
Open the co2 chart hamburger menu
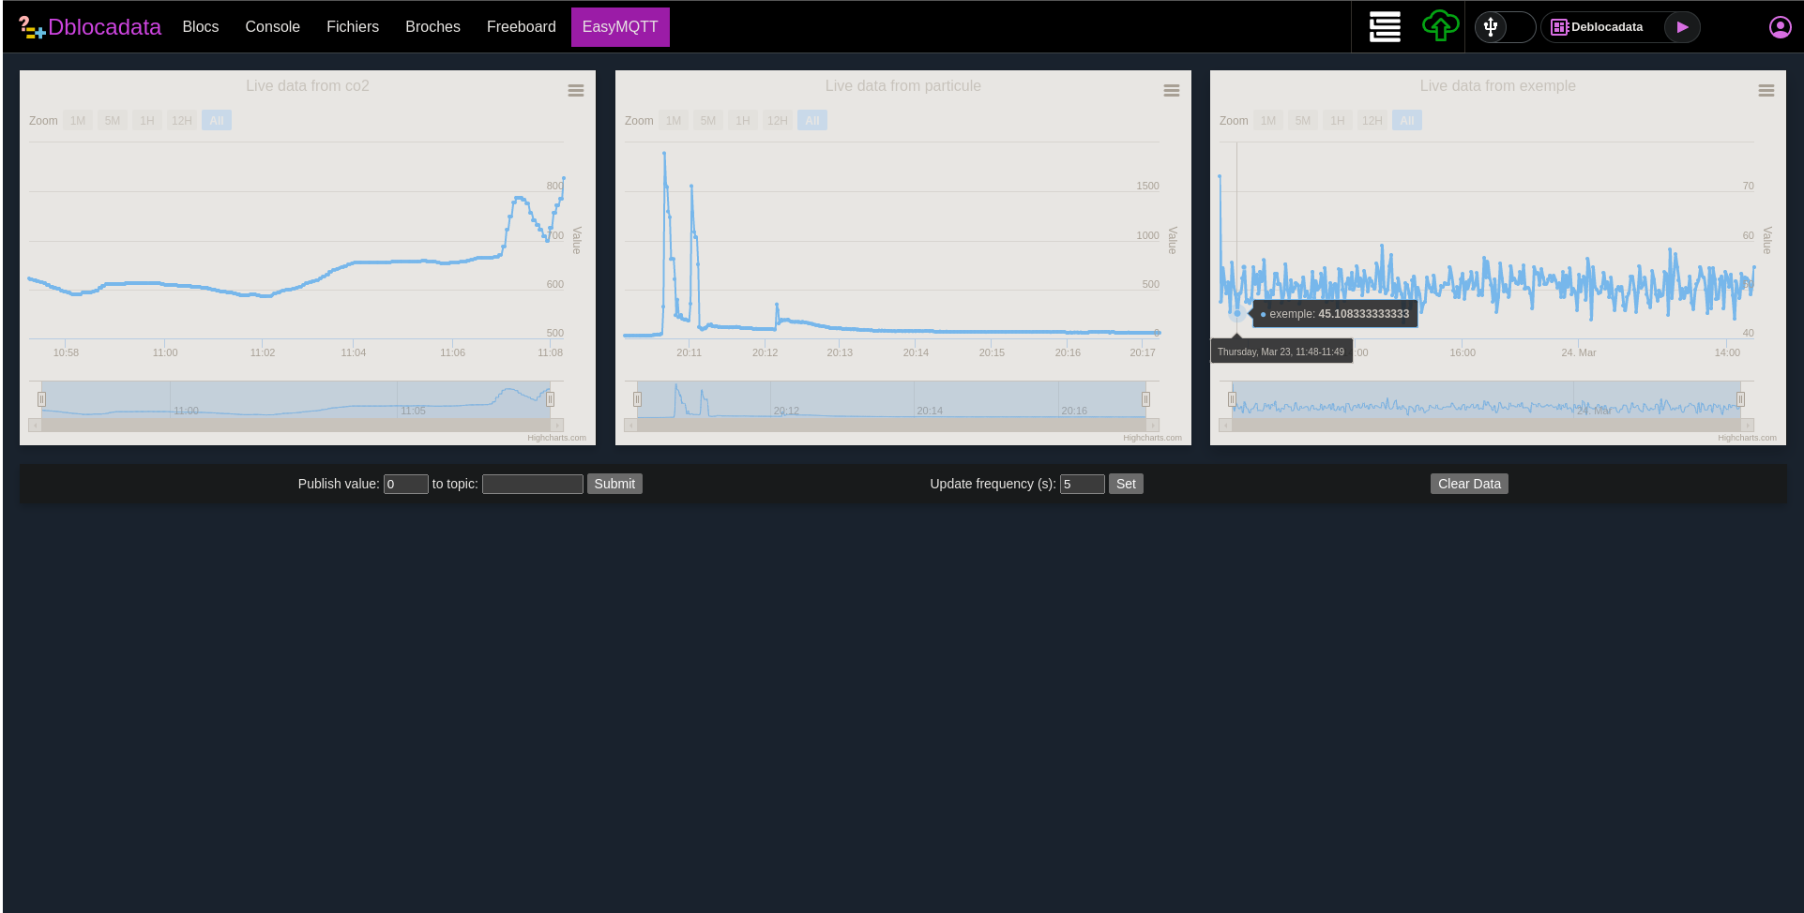click(576, 91)
